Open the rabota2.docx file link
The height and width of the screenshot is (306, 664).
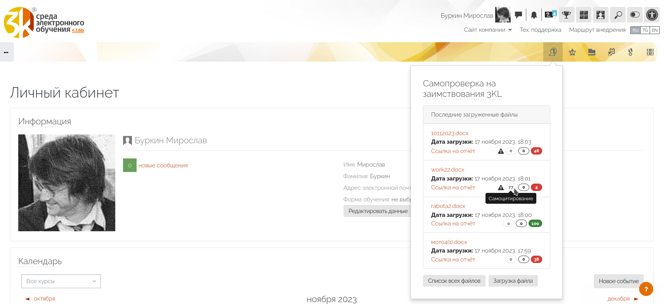point(448,206)
